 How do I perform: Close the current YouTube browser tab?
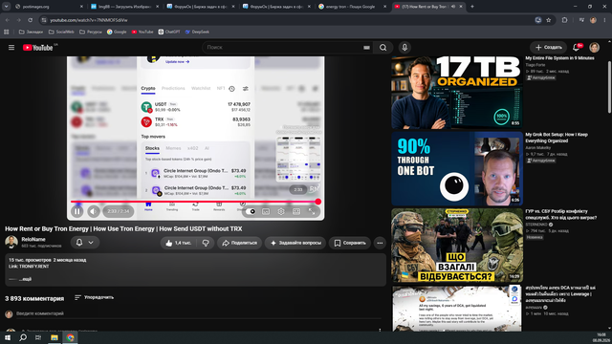[x=461, y=7]
